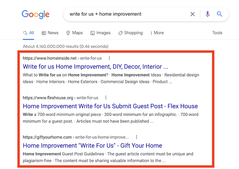
Task: Select the All results tab
Action: coord(29,33)
